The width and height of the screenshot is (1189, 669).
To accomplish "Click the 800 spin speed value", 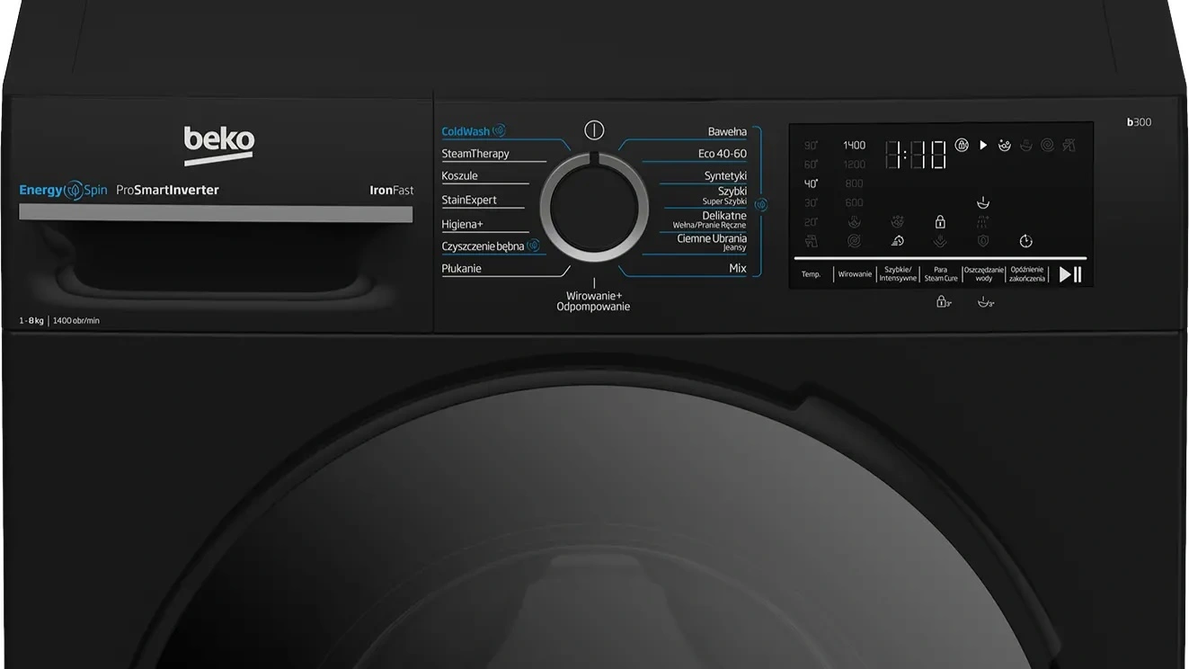I will coord(855,183).
